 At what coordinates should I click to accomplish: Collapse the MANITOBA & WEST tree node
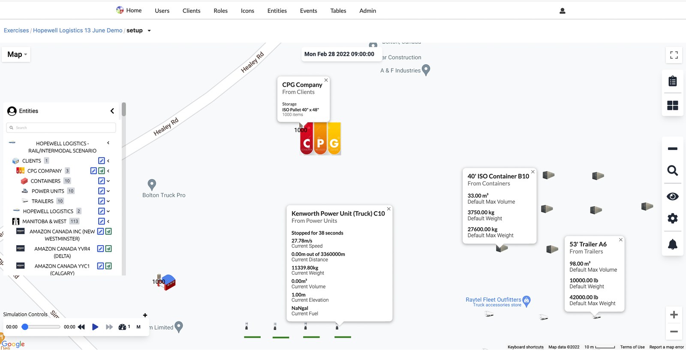point(108,222)
